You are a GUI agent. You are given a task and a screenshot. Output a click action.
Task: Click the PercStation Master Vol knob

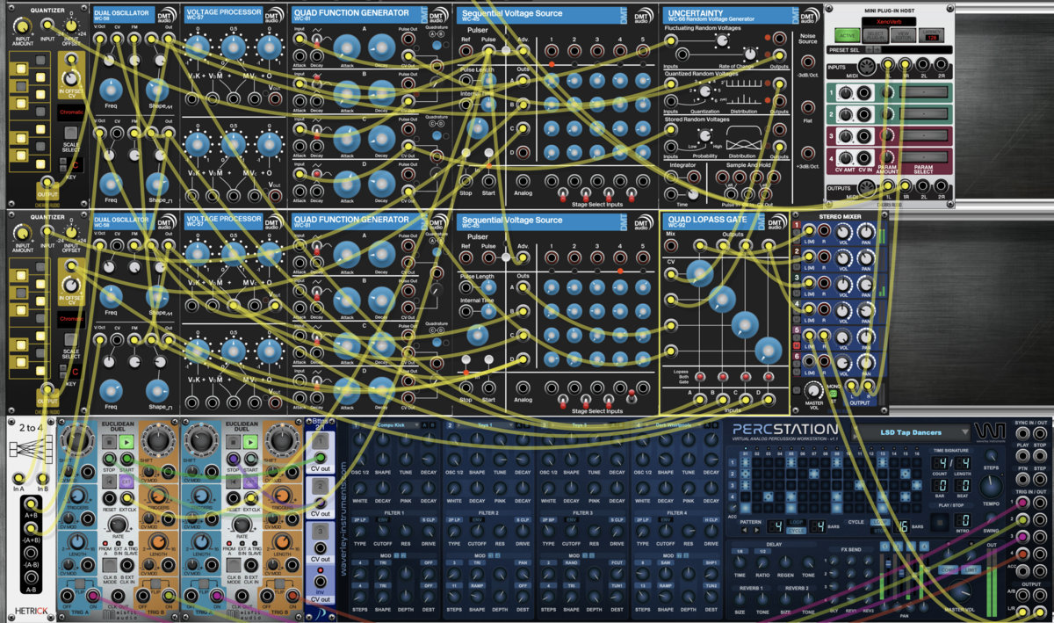960,593
